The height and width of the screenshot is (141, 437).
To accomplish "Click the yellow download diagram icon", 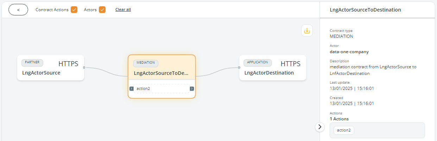I will click(x=307, y=31).
